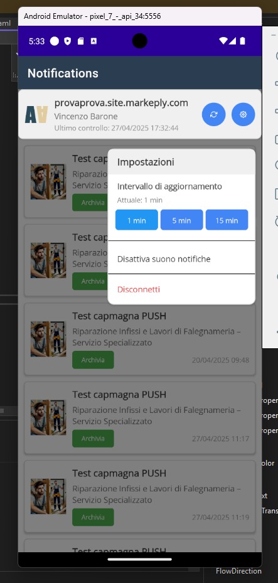Archive the notification dated 20/04/2025 09:48

(93, 360)
